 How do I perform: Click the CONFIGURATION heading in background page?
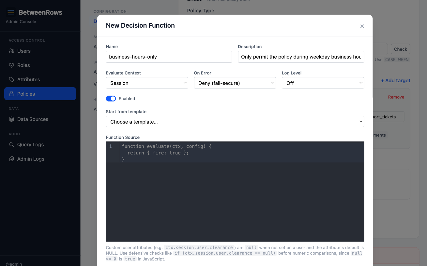tap(110, 11)
